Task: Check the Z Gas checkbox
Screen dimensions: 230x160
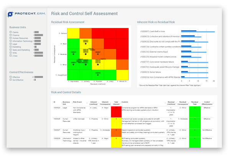Action: [x=11, y=56]
